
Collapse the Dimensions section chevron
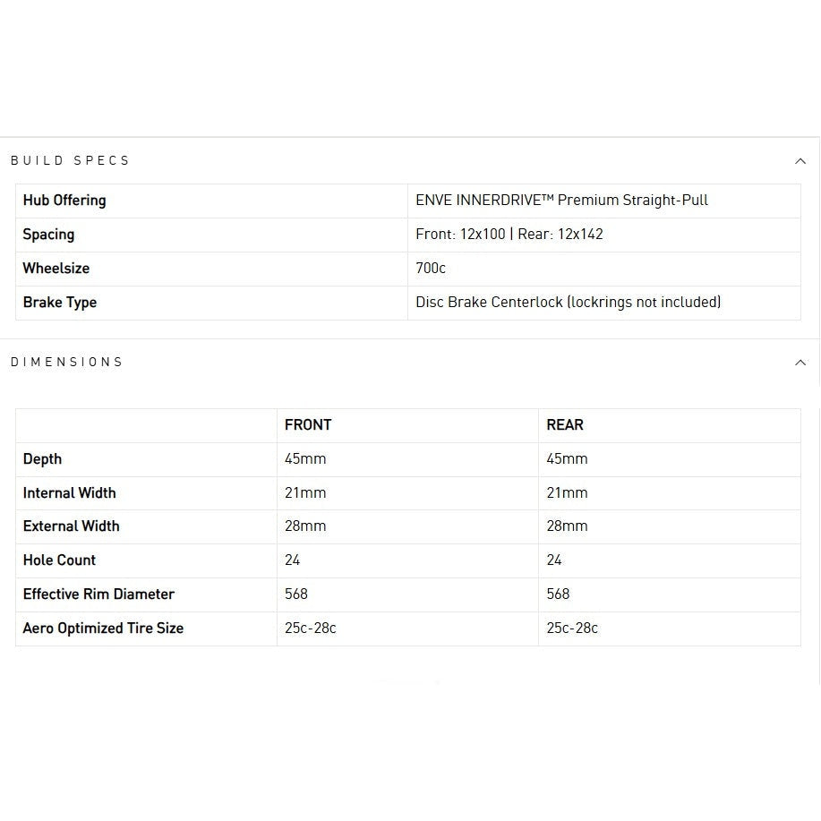coord(800,363)
